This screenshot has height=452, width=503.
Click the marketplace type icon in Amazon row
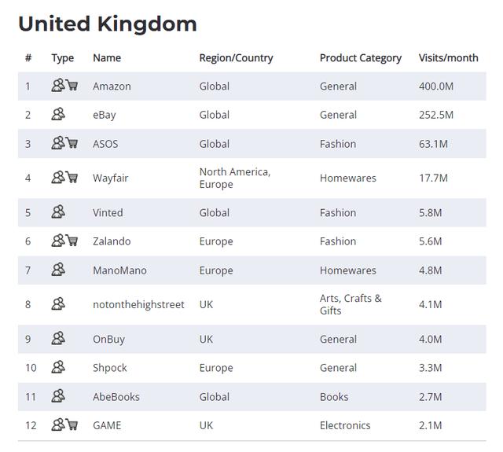(x=58, y=86)
